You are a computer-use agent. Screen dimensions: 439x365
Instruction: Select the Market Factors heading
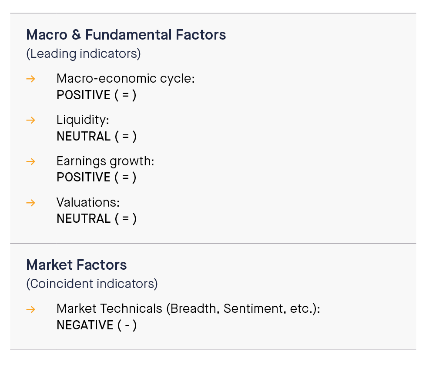[77, 265]
